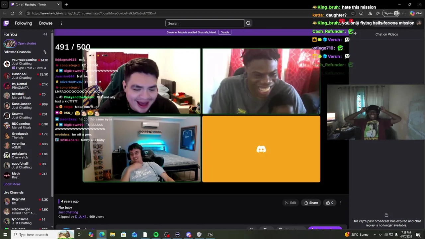Open cupofchaiii channel in sidebar
Viewport: 425px width, 239px height.
[26, 166]
